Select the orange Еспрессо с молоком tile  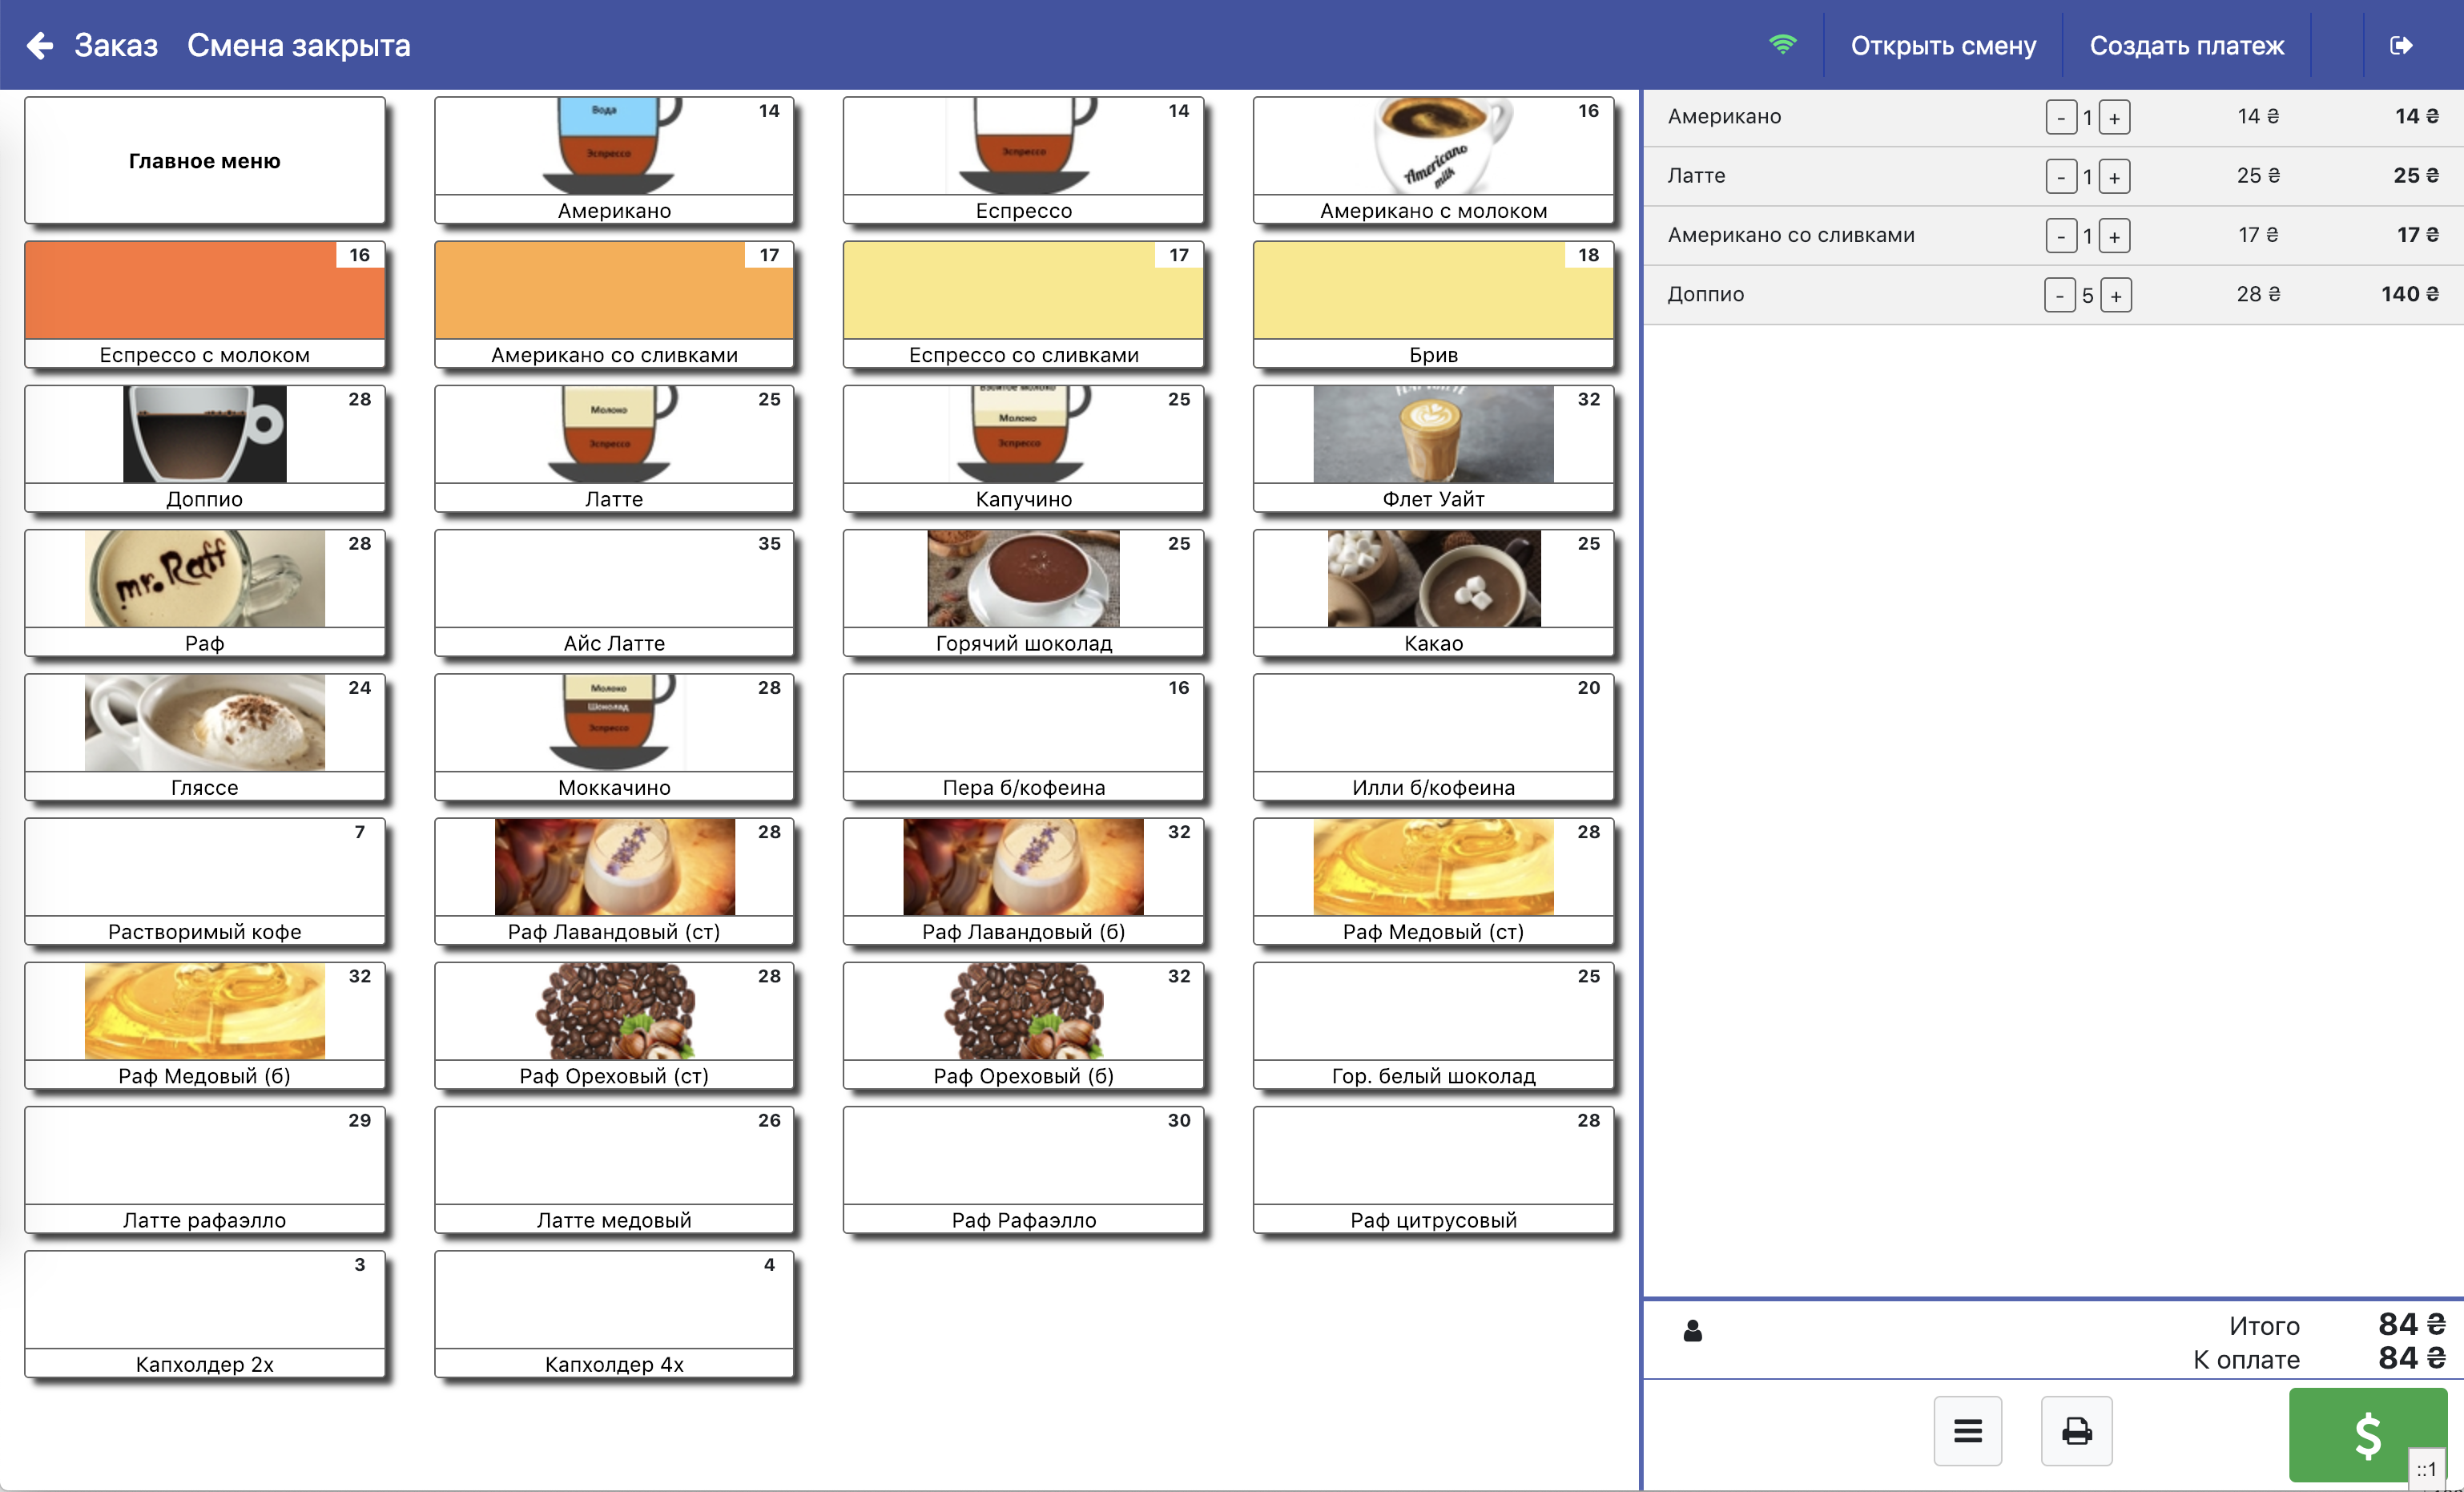pos(204,304)
